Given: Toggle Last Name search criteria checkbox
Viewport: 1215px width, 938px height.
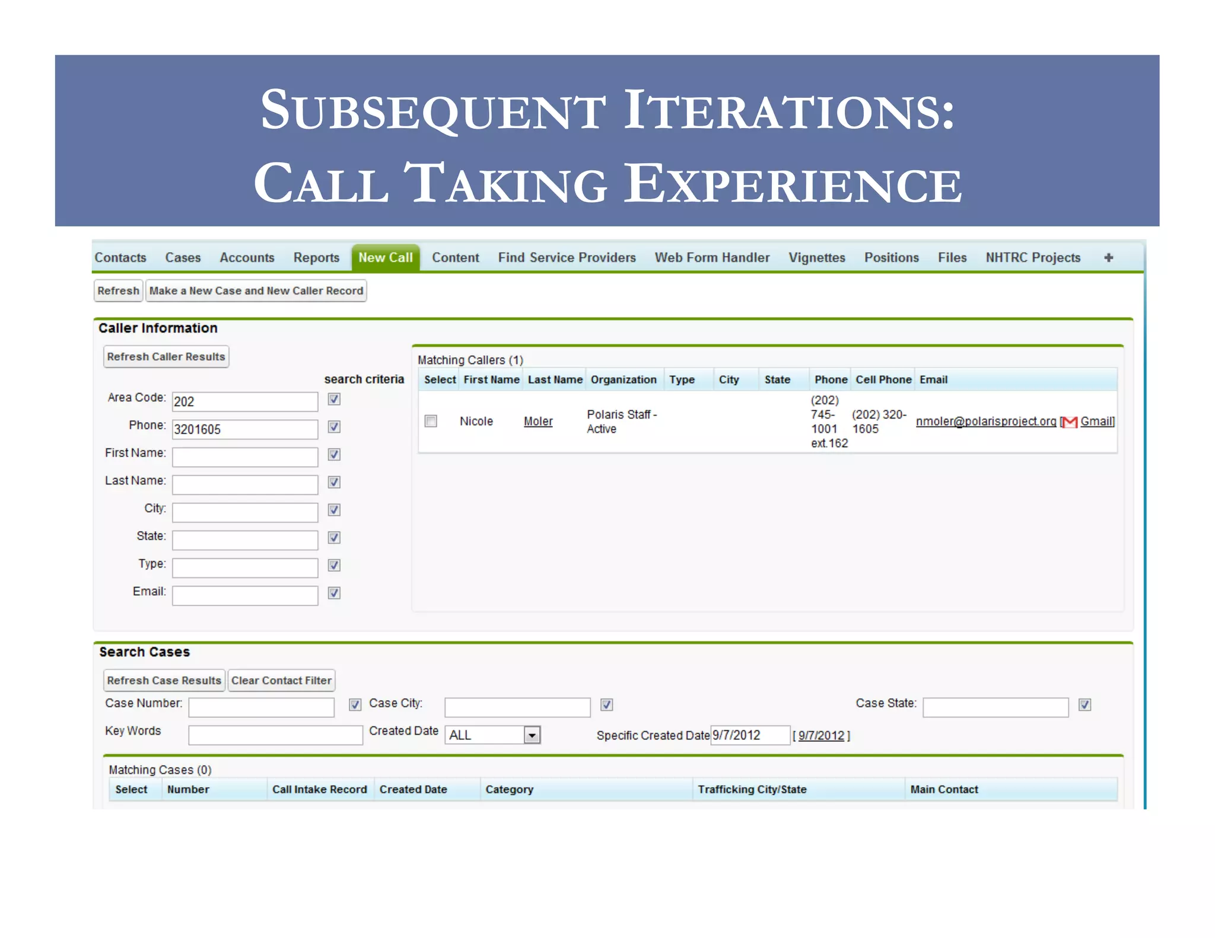Looking at the screenshot, I should (334, 482).
